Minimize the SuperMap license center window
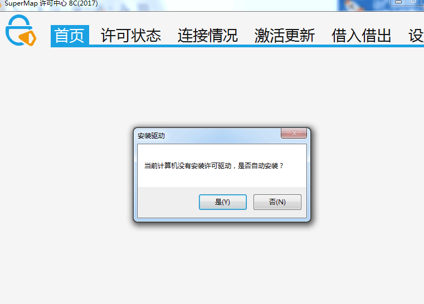 [x=398, y=2]
